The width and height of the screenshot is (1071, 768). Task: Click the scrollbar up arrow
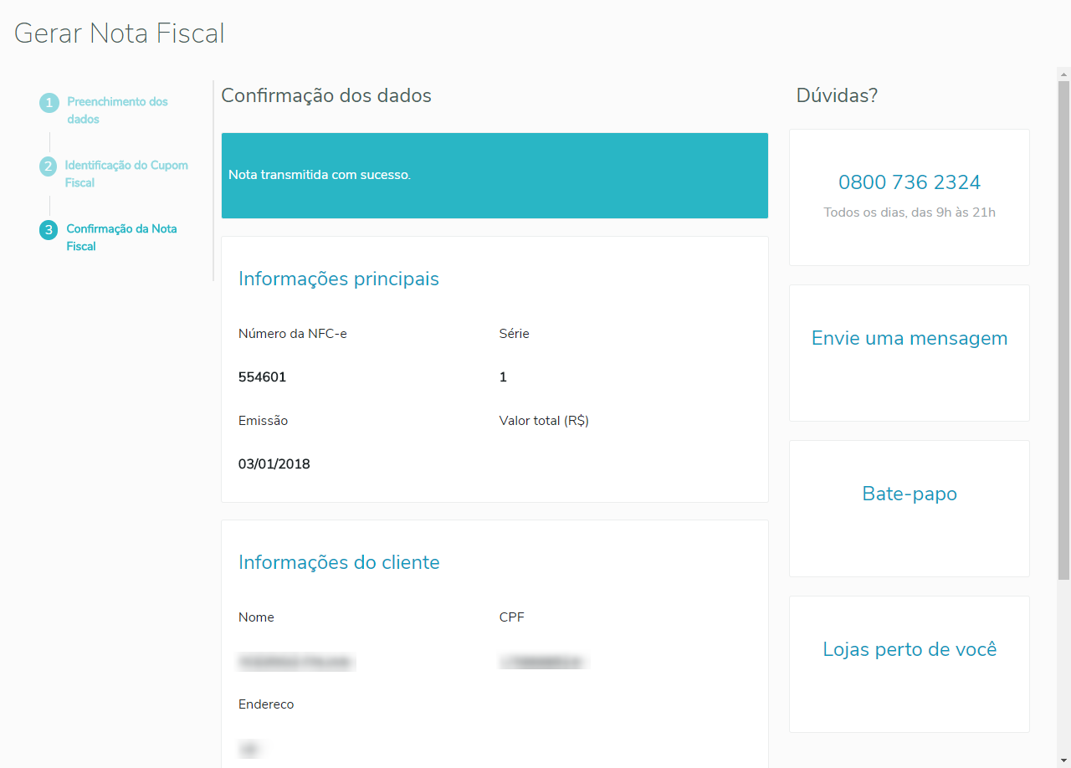(1063, 74)
